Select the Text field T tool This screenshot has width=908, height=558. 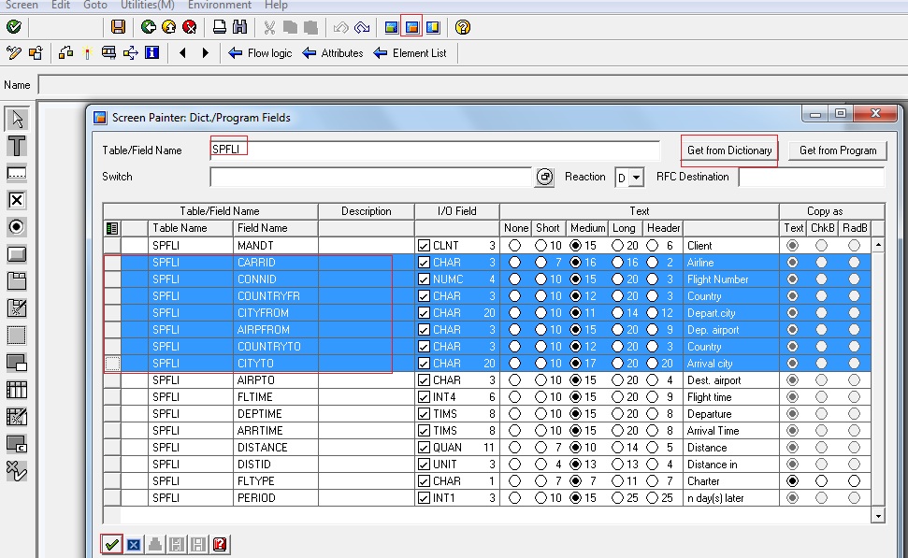click(17, 146)
